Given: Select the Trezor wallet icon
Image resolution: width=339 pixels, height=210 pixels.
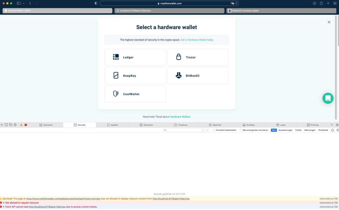Looking at the screenshot, I should [179, 57].
